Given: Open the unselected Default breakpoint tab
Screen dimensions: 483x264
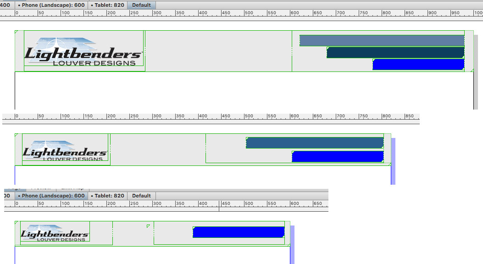Looking at the screenshot, I should [x=141, y=196].
